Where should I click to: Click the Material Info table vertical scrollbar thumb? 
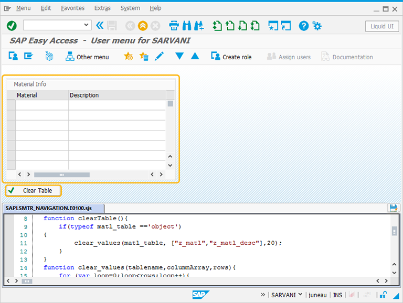(170, 103)
